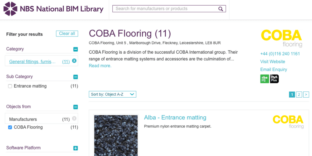Click the NBS Plus badge icon
Viewport: 312px width, 156px height.
click(x=274, y=79)
